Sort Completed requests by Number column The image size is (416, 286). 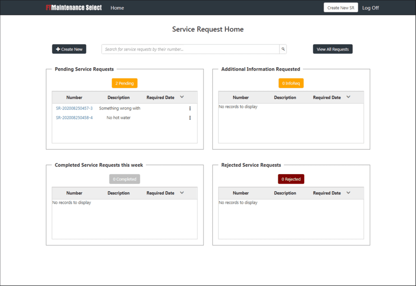click(x=74, y=193)
